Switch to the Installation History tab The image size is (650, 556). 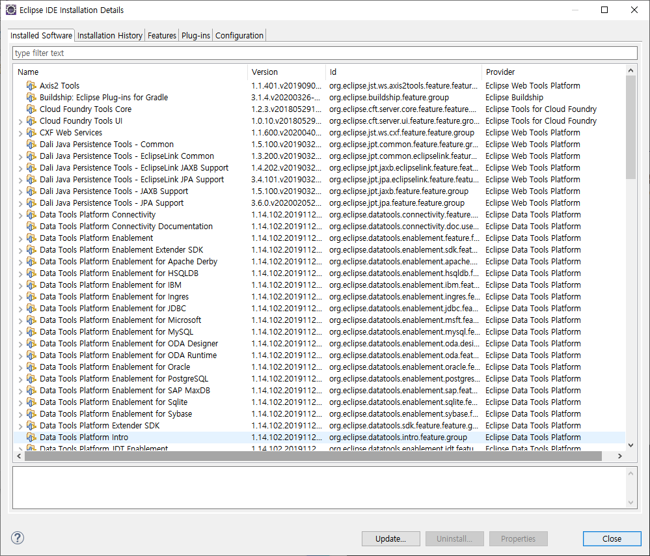pos(110,36)
